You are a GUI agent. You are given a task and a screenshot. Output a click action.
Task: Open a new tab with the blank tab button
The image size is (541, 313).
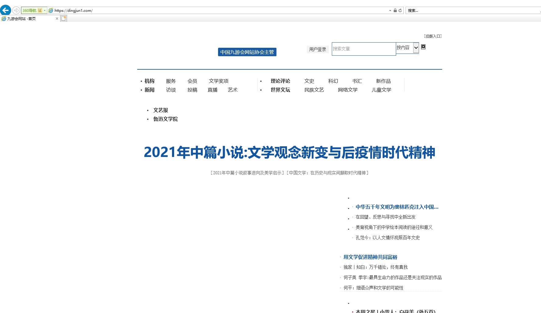point(63,19)
